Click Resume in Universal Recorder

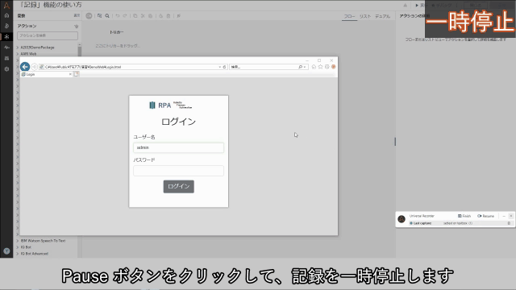485,216
